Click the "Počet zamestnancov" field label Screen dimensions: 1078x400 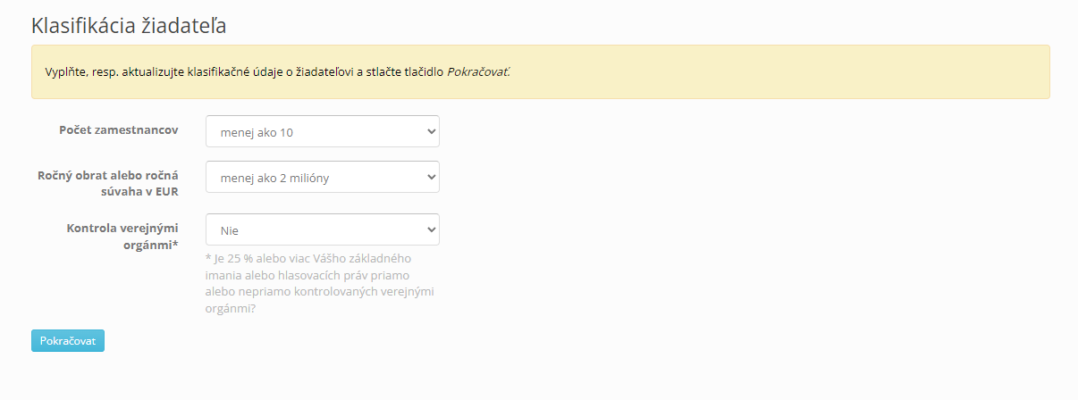point(118,130)
